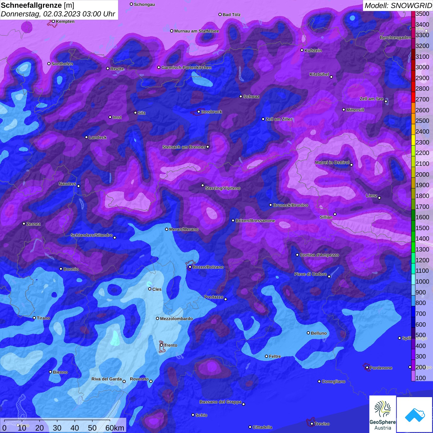433x433 pixels.
Task: Click the Zell am Ziller label
Action: (x=279, y=119)
